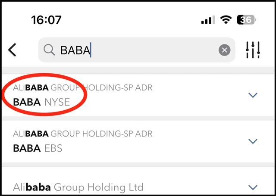Viewport: 276px width, 196px height.
Task: Open the filter sliders icon
Action: click(x=253, y=50)
